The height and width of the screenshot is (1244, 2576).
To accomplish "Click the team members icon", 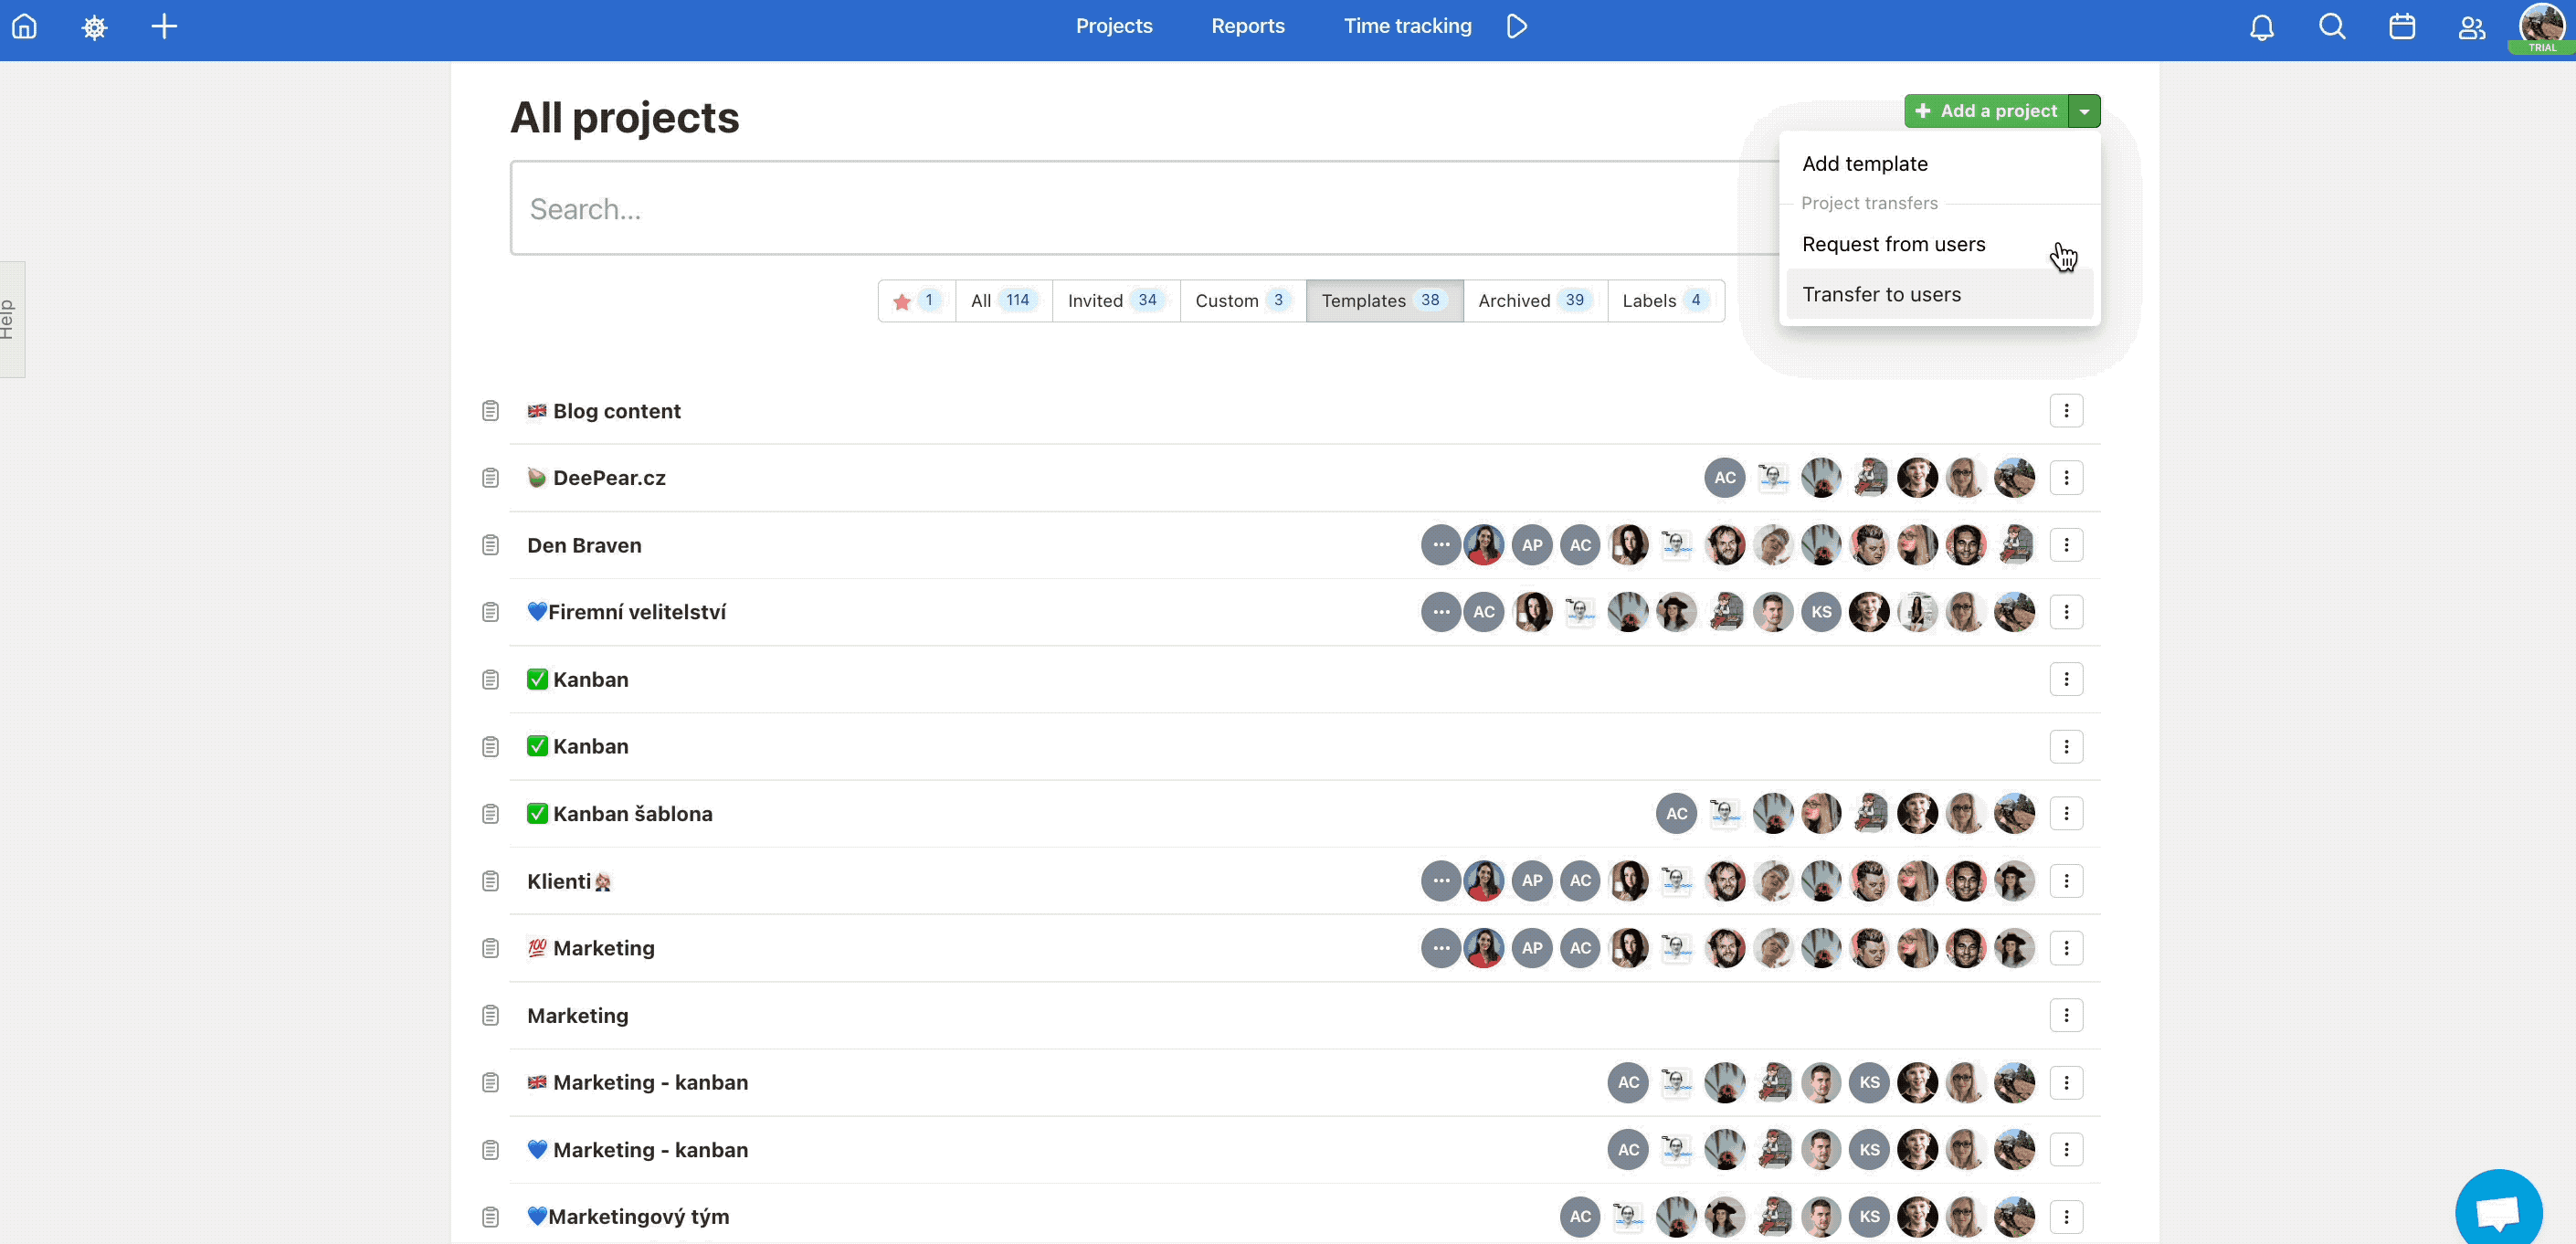I will click(2471, 26).
